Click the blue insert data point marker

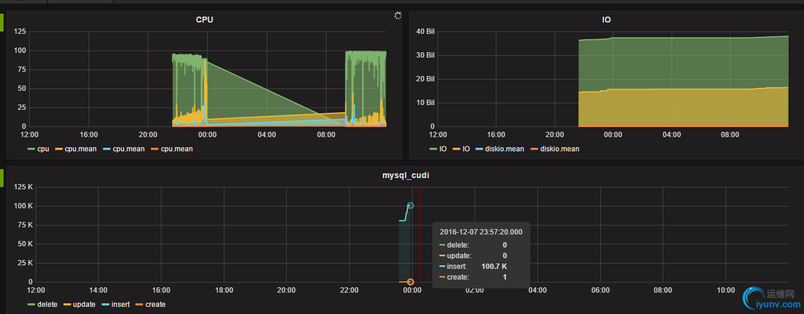click(x=410, y=205)
